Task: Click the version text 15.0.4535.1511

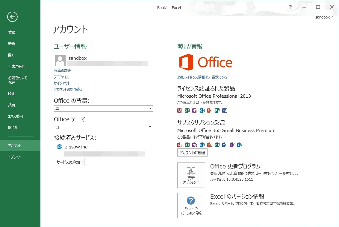Action: point(240,179)
